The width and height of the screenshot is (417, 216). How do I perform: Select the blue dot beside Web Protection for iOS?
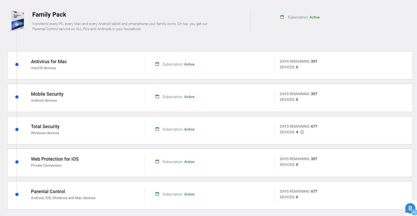click(17, 162)
